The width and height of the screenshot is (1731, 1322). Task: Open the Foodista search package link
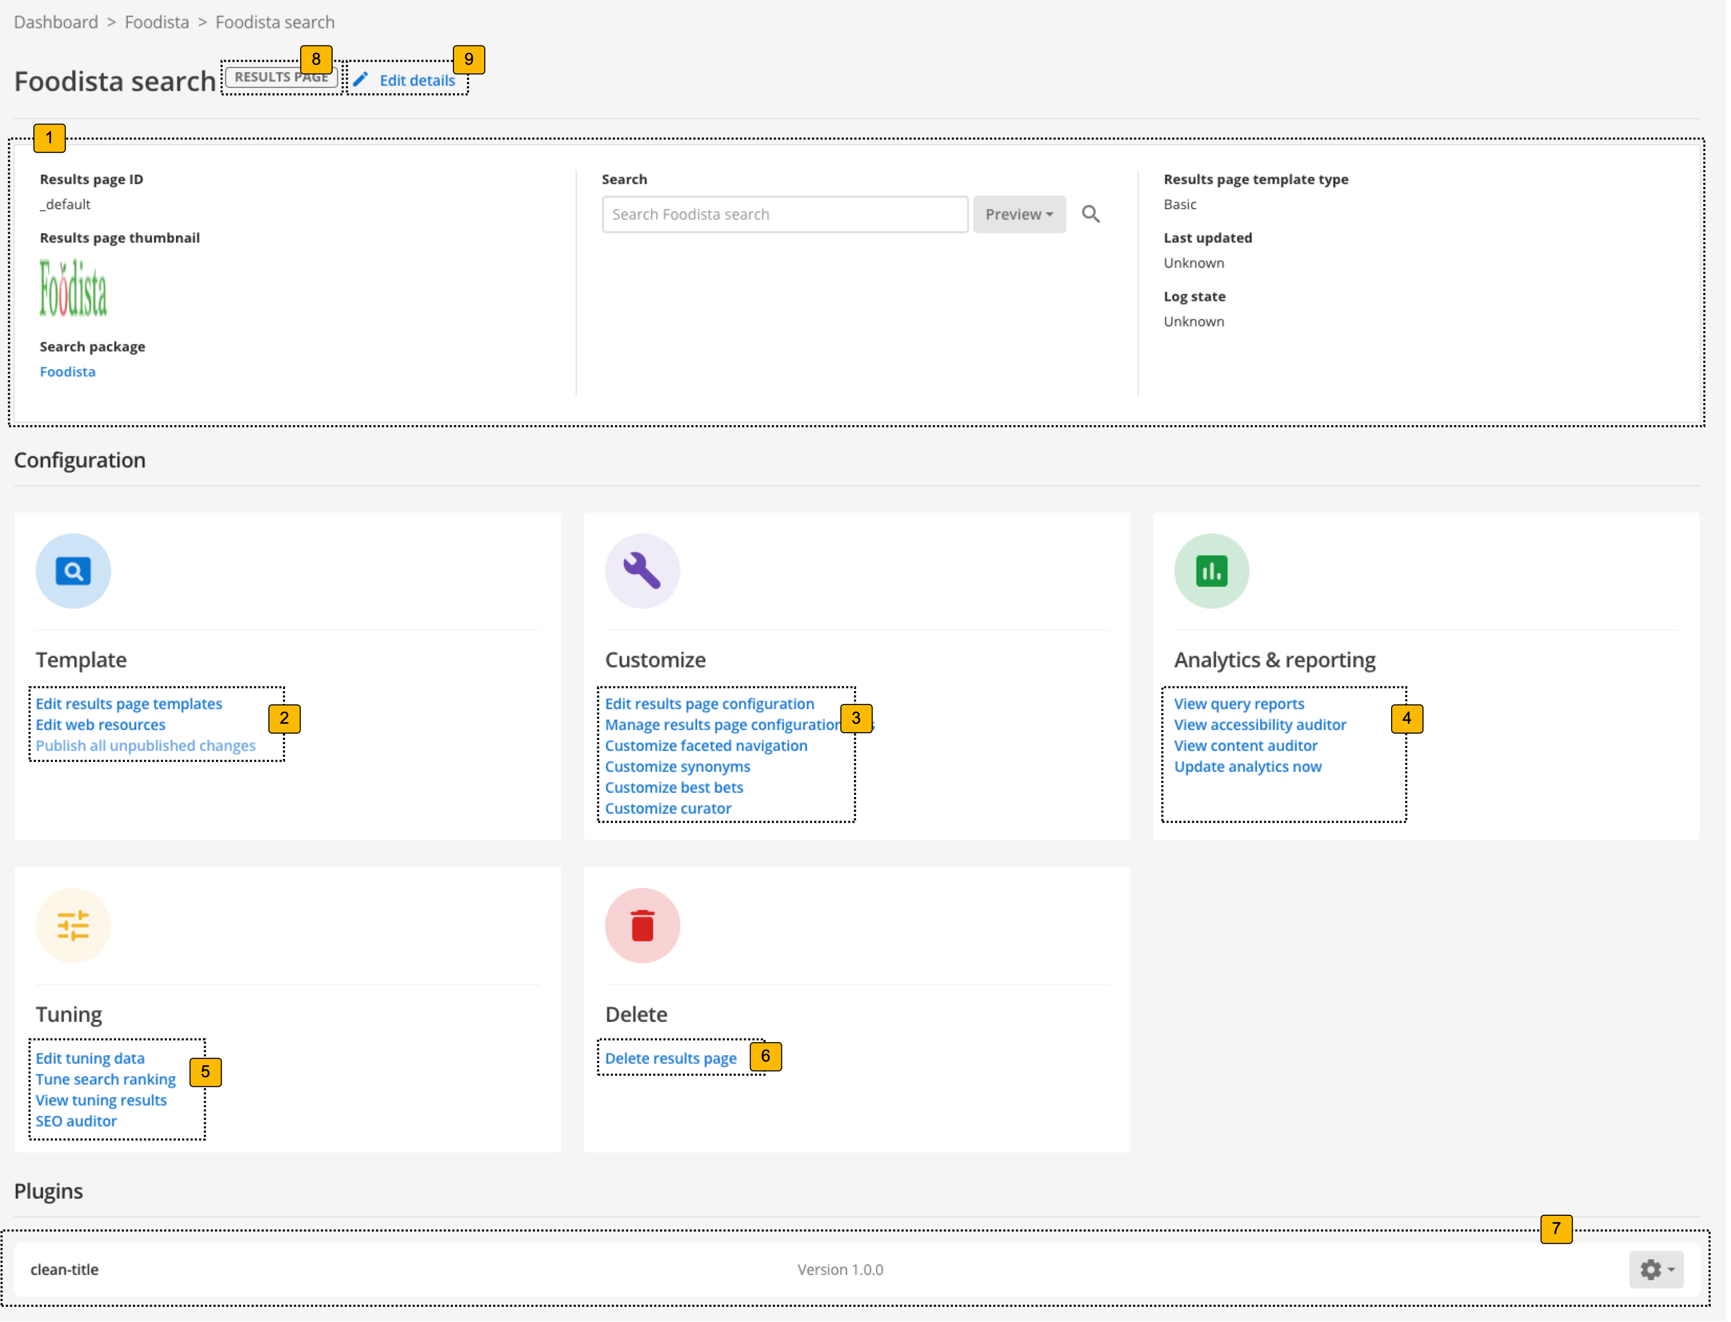tap(67, 371)
